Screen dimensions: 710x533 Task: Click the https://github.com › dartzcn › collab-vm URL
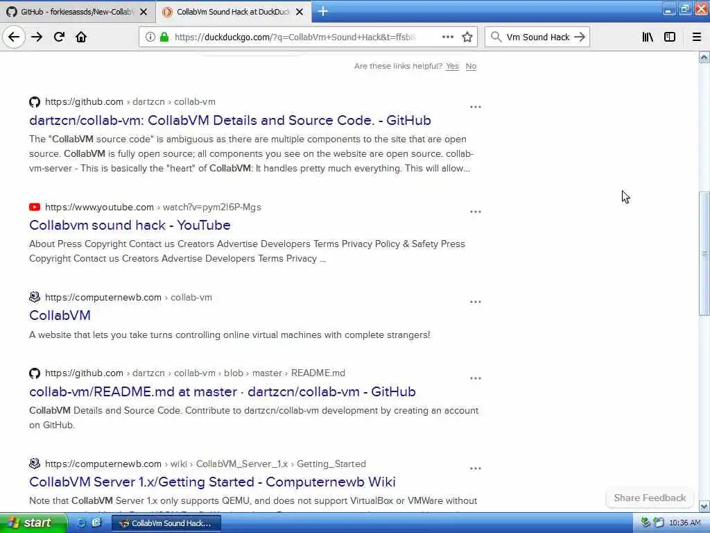tap(130, 102)
